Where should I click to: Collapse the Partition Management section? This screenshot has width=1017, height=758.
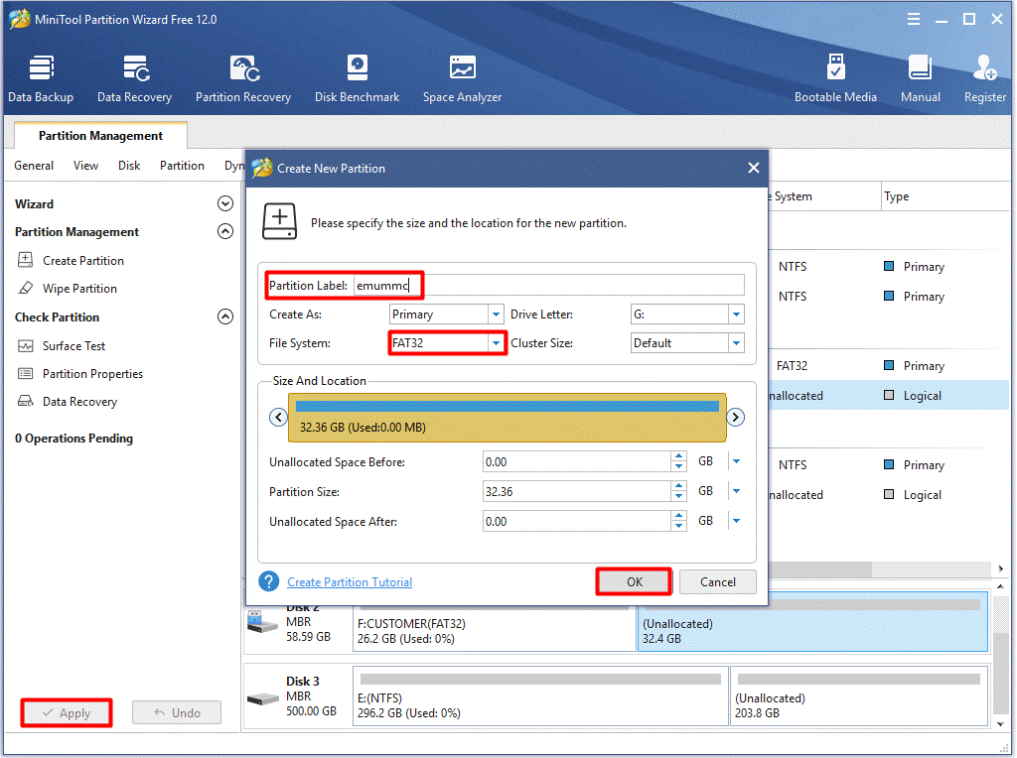(x=225, y=232)
